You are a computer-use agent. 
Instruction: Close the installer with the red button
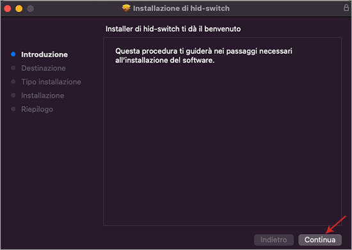click(8, 8)
